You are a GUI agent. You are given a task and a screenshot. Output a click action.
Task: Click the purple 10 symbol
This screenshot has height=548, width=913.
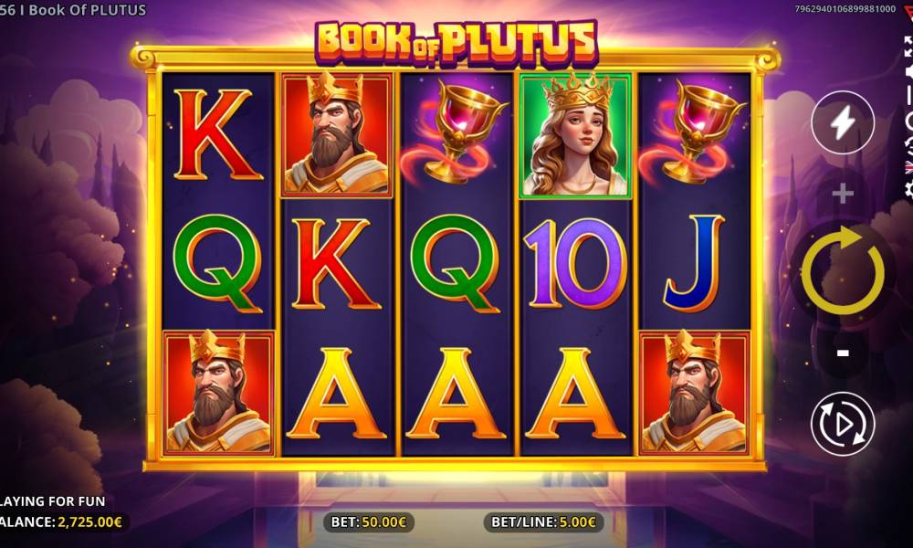[575, 264]
